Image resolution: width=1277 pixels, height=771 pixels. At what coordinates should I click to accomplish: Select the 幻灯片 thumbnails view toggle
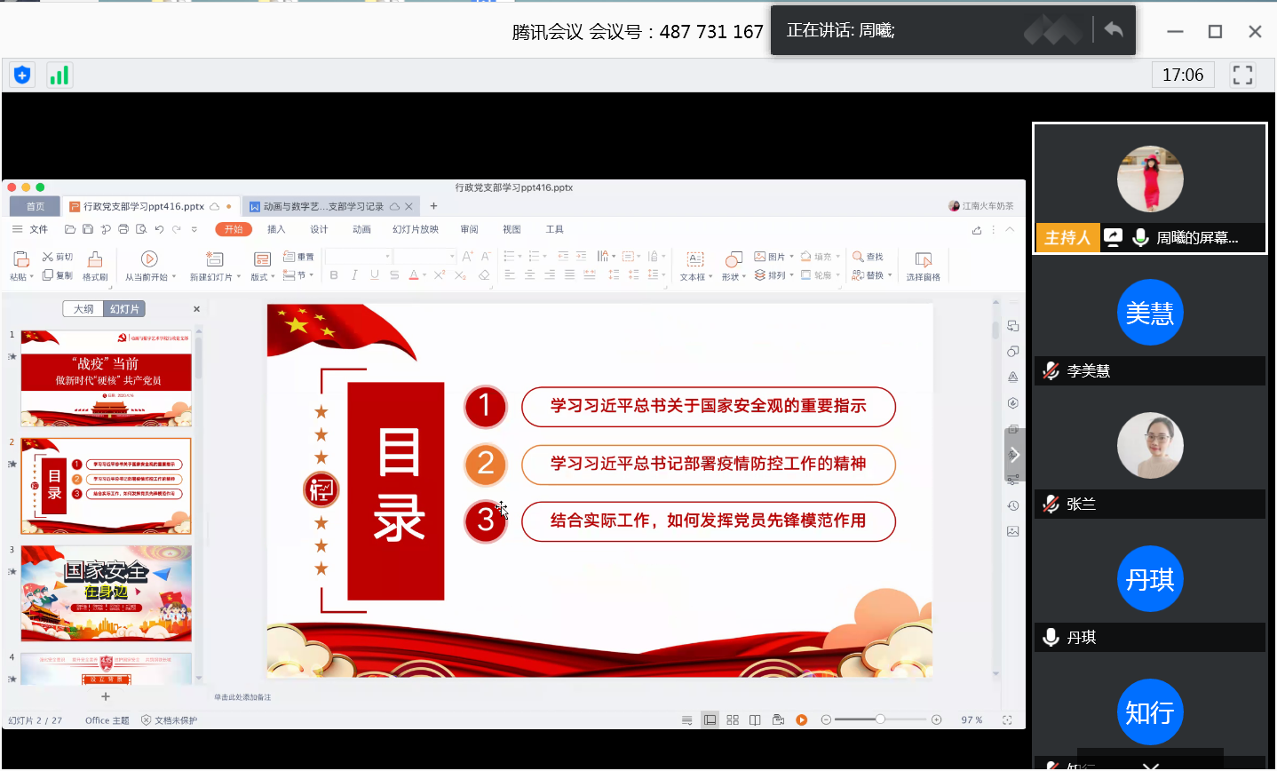click(x=124, y=309)
